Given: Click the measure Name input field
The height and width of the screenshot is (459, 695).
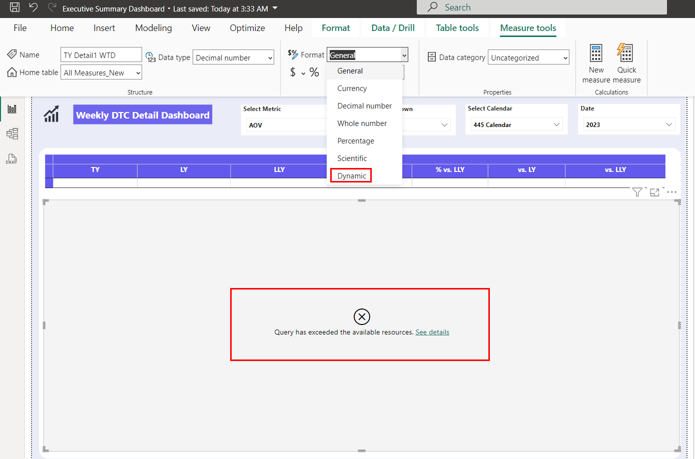Looking at the screenshot, I should [x=101, y=55].
